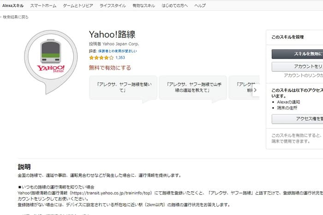Click the 無料で有効にする text
The image size is (323, 215).
pos(110,67)
